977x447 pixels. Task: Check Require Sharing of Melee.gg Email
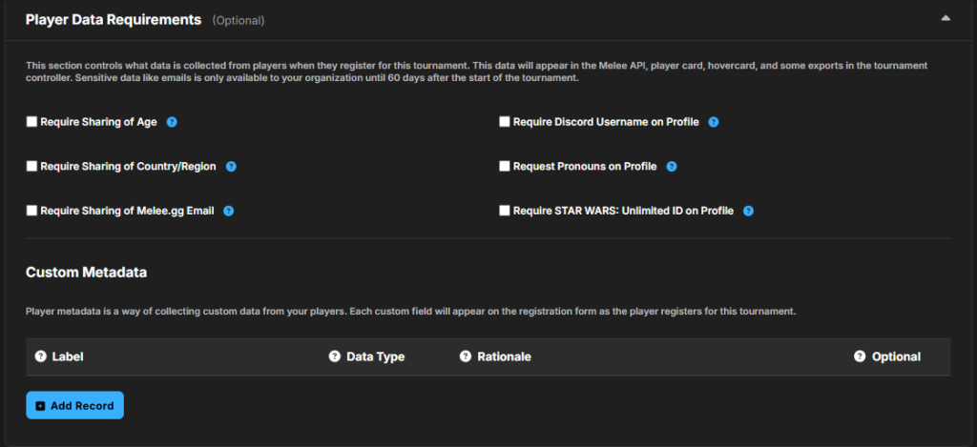tap(31, 211)
